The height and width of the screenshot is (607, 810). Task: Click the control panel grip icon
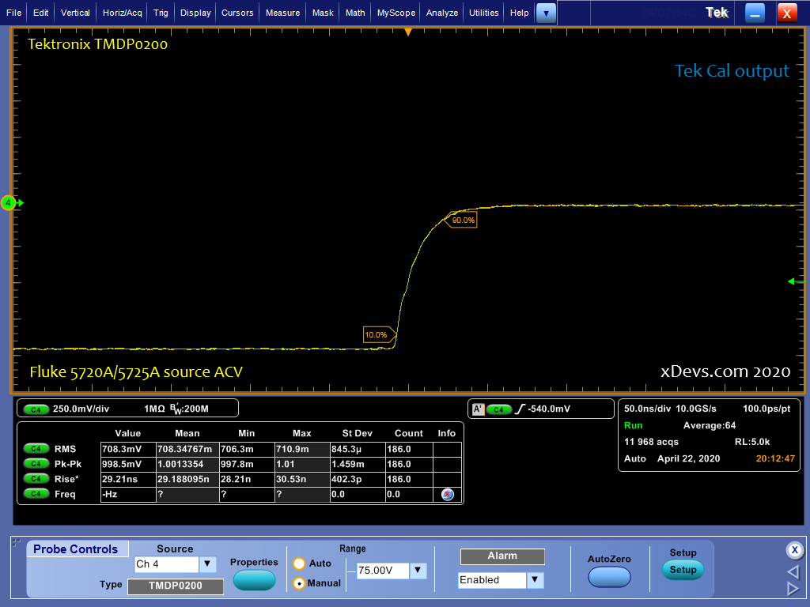[x=16, y=542]
